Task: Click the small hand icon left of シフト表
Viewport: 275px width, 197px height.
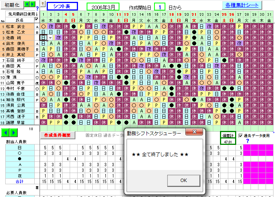Action: point(43,5)
